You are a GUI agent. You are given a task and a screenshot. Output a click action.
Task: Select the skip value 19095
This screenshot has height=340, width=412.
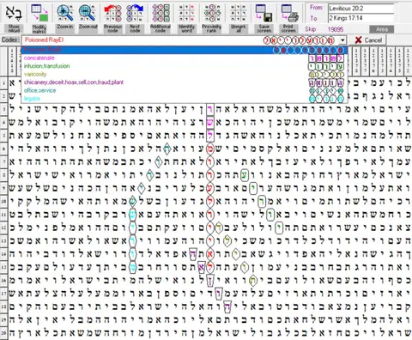(x=336, y=29)
